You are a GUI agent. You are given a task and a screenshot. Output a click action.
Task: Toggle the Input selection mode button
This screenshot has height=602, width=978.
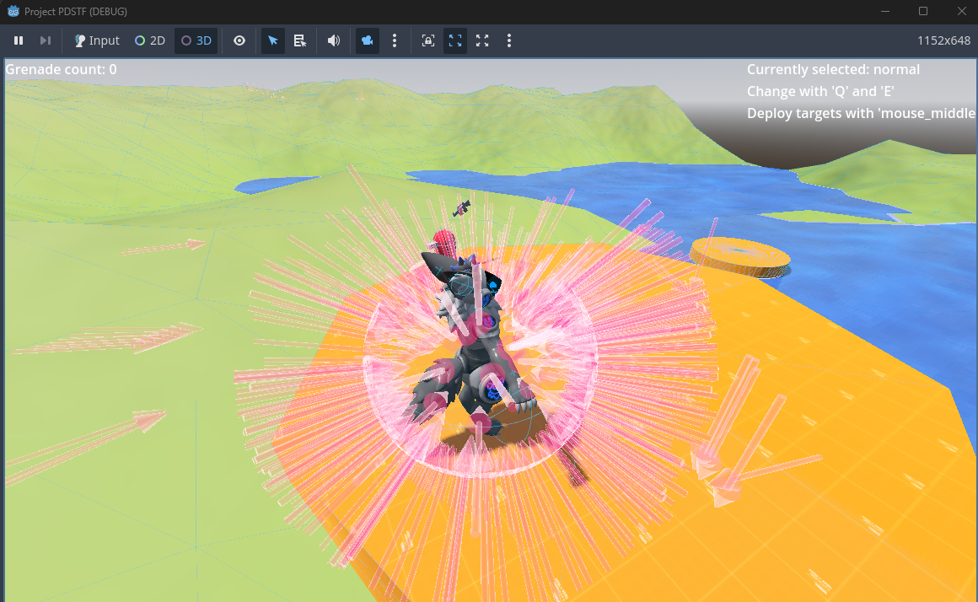[x=97, y=40]
